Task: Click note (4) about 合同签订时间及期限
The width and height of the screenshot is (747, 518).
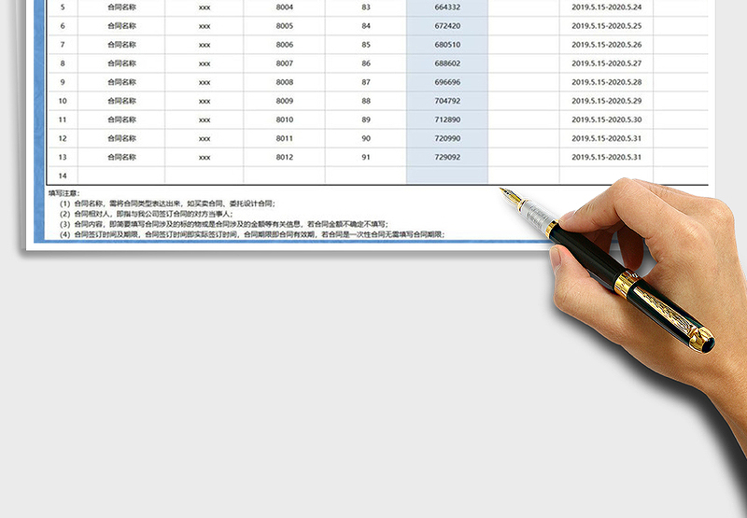Action: coord(252,234)
